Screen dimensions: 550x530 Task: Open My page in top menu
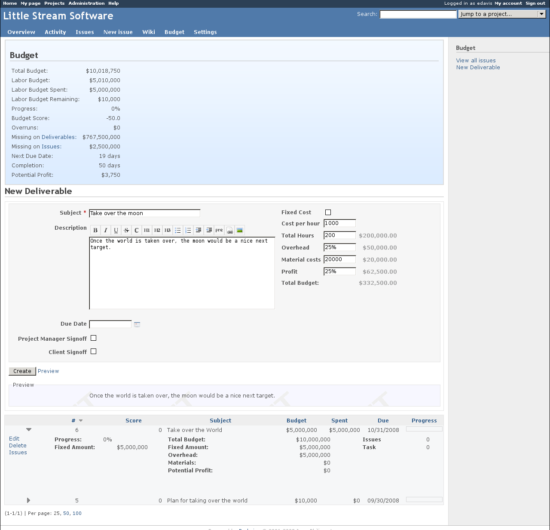coord(31,3)
